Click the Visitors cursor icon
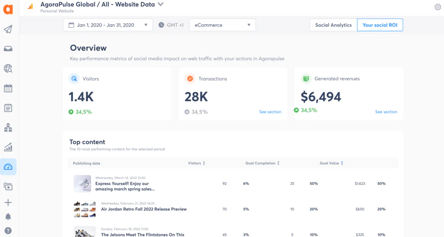 click(x=74, y=79)
